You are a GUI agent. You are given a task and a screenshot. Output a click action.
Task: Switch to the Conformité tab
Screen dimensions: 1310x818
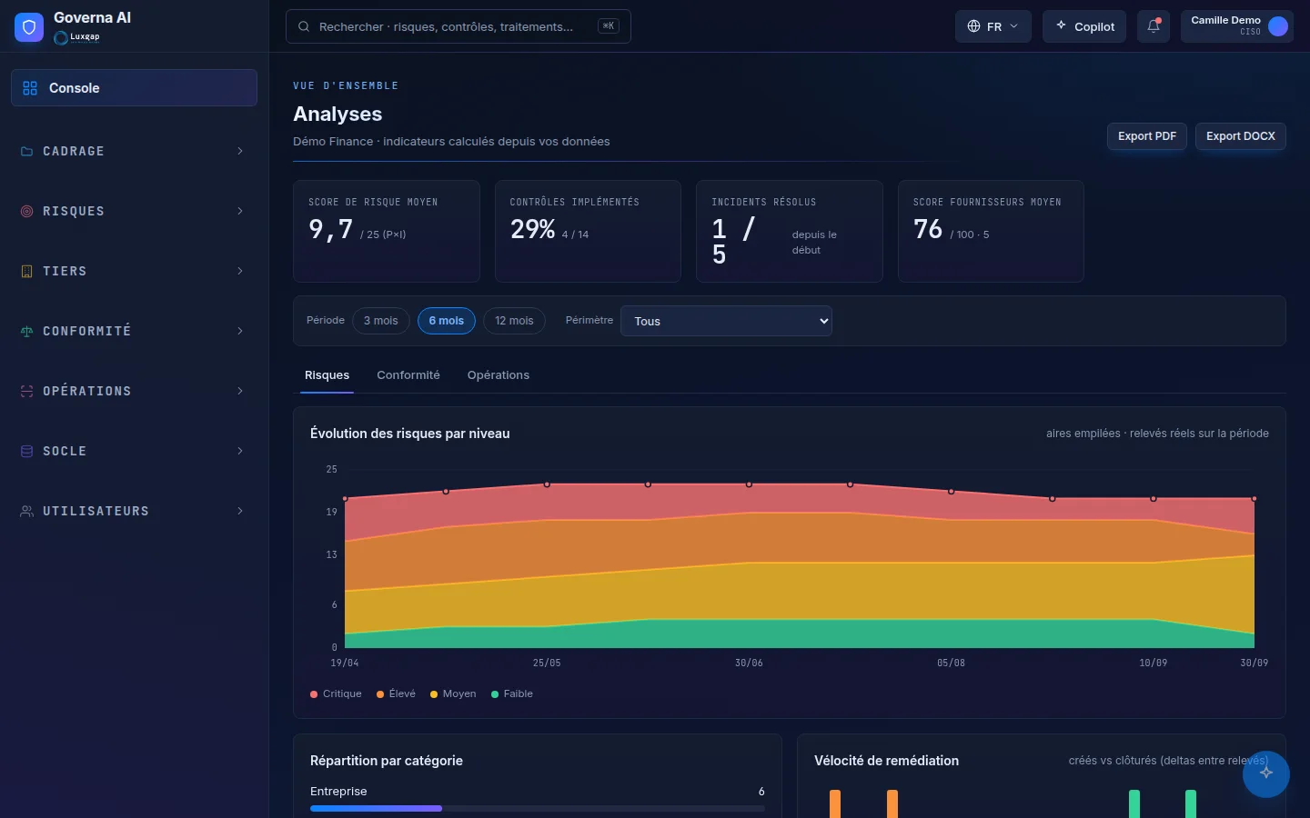click(x=408, y=375)
